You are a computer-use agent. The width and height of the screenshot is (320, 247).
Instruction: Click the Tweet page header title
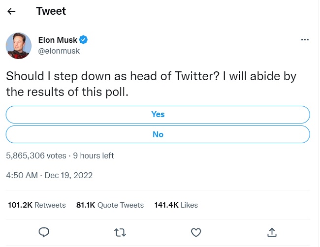51,11
